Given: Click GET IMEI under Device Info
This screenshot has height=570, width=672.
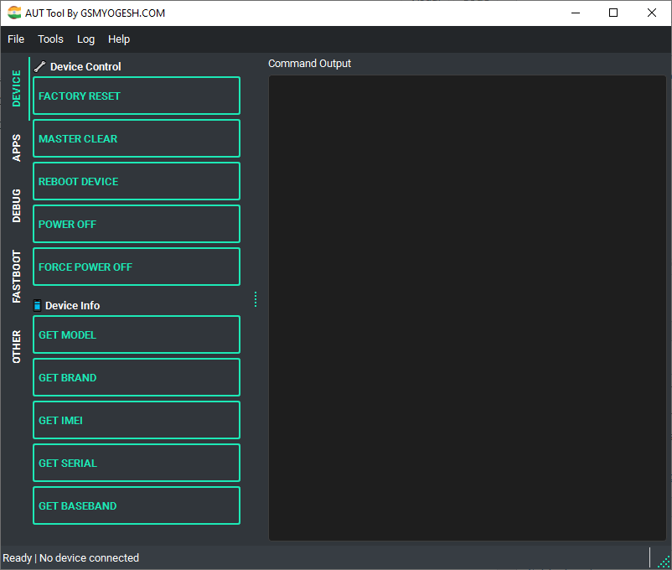Looking at the screenshot, I should (136, 420).
